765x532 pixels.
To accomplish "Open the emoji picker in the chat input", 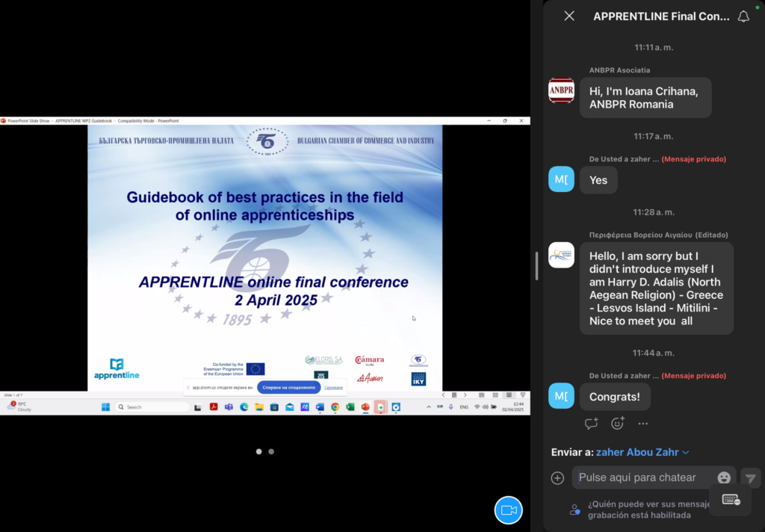I will tap(723, 478).
